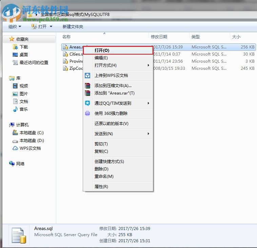
Task: Click the Open (打开) toolbar button
Action: (39, 27)
